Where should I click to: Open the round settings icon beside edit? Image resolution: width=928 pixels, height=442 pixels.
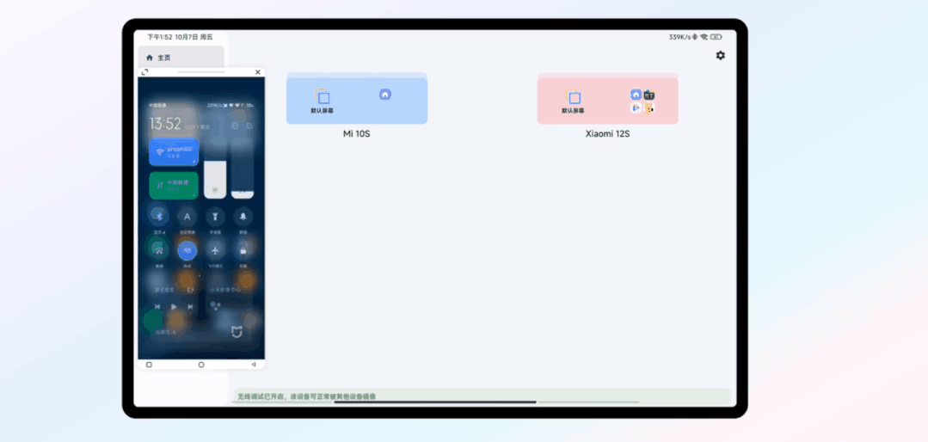click(x=235, y=126)
